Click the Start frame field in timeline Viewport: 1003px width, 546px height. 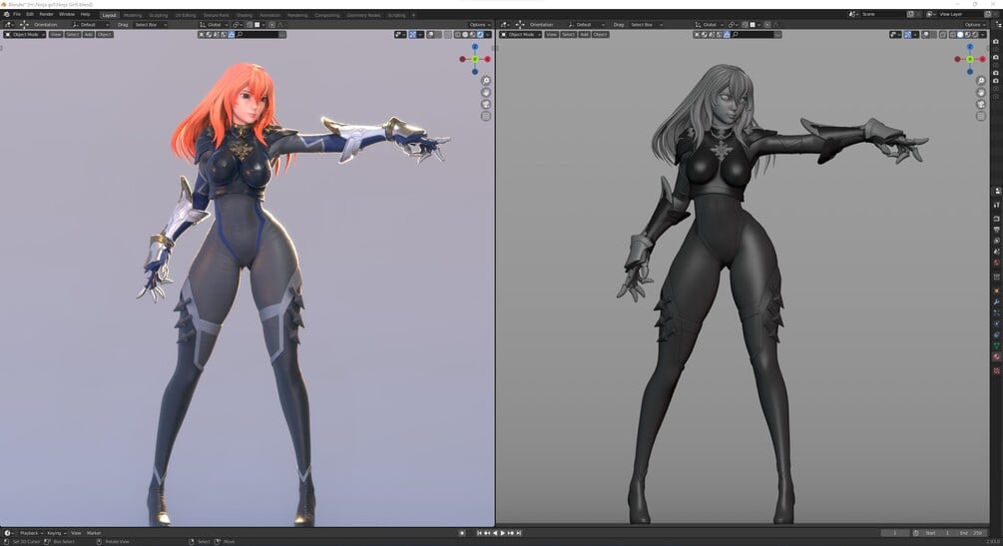(x=936, y=533)
